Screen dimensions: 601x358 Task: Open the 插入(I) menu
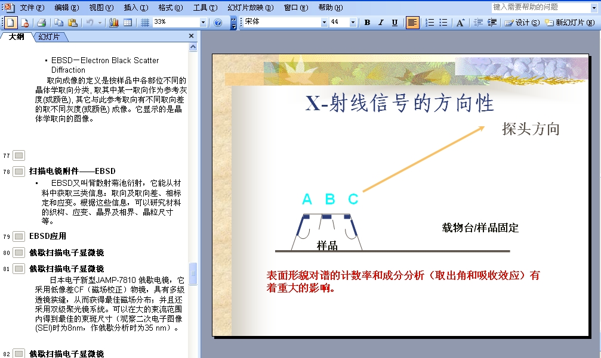point(135,8)
